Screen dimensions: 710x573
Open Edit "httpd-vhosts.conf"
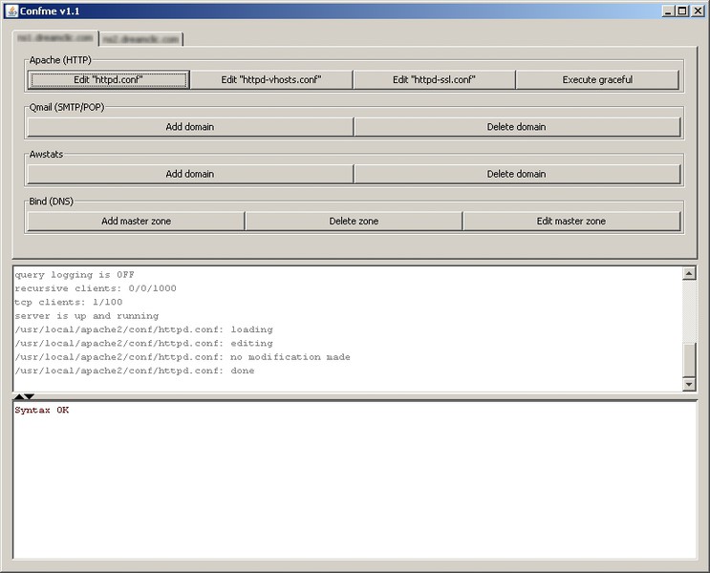click(271, 79)
